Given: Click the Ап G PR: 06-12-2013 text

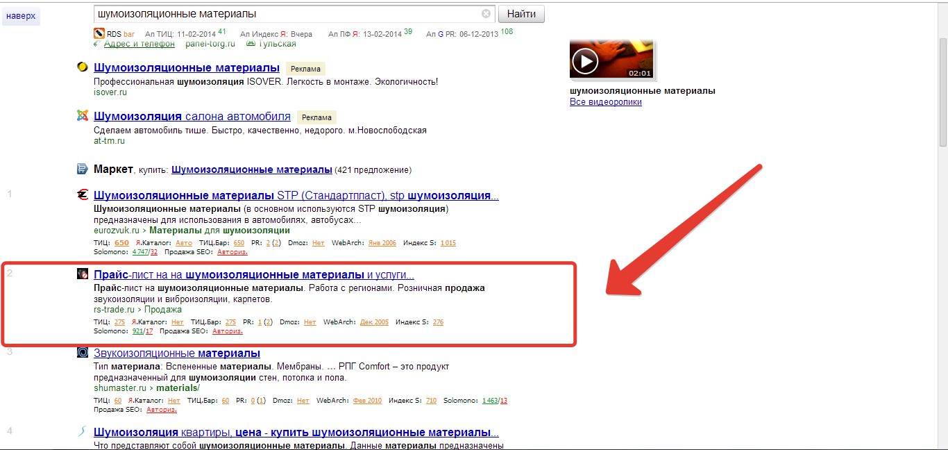Looking at the screenshot, I should tap(462, 34).
